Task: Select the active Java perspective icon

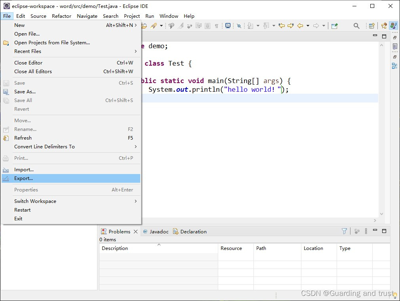Action: tap(393, 26)
